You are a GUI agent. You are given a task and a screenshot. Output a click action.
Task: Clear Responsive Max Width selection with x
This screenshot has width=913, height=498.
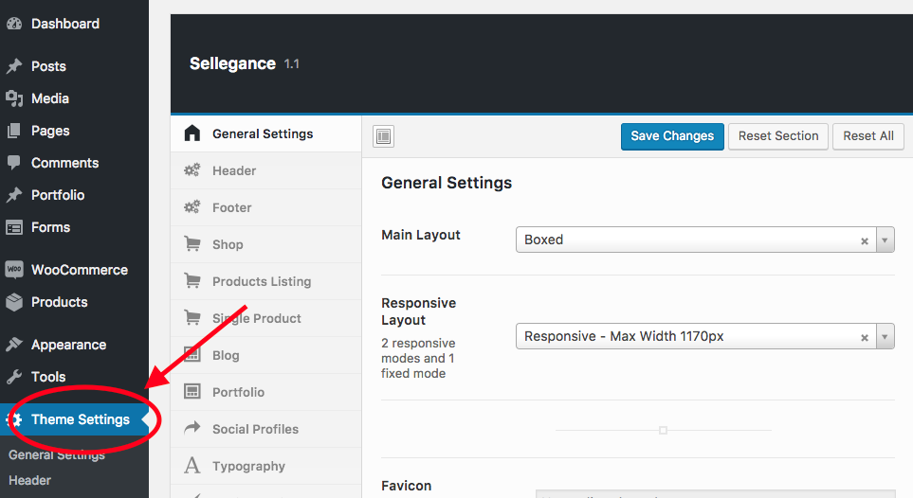click(865, 337)
